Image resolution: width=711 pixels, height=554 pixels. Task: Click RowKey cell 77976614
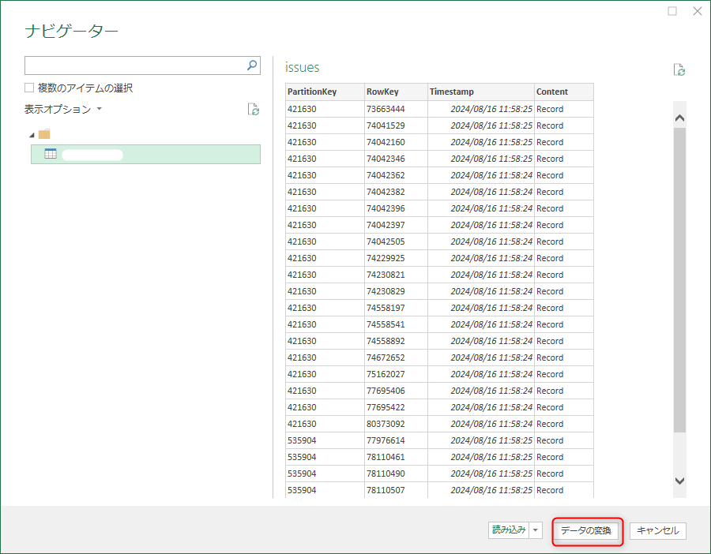(x=396, y=440)
